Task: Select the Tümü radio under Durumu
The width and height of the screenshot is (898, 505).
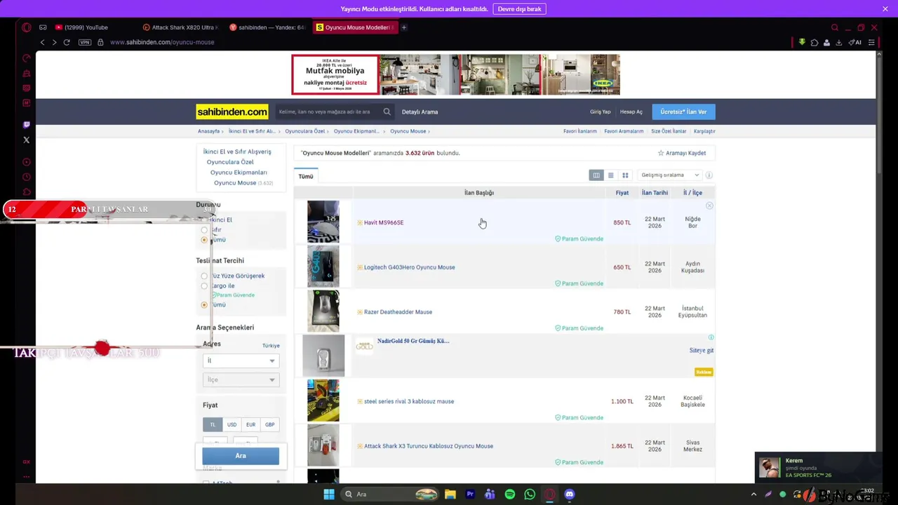Action: click(204, 240)
